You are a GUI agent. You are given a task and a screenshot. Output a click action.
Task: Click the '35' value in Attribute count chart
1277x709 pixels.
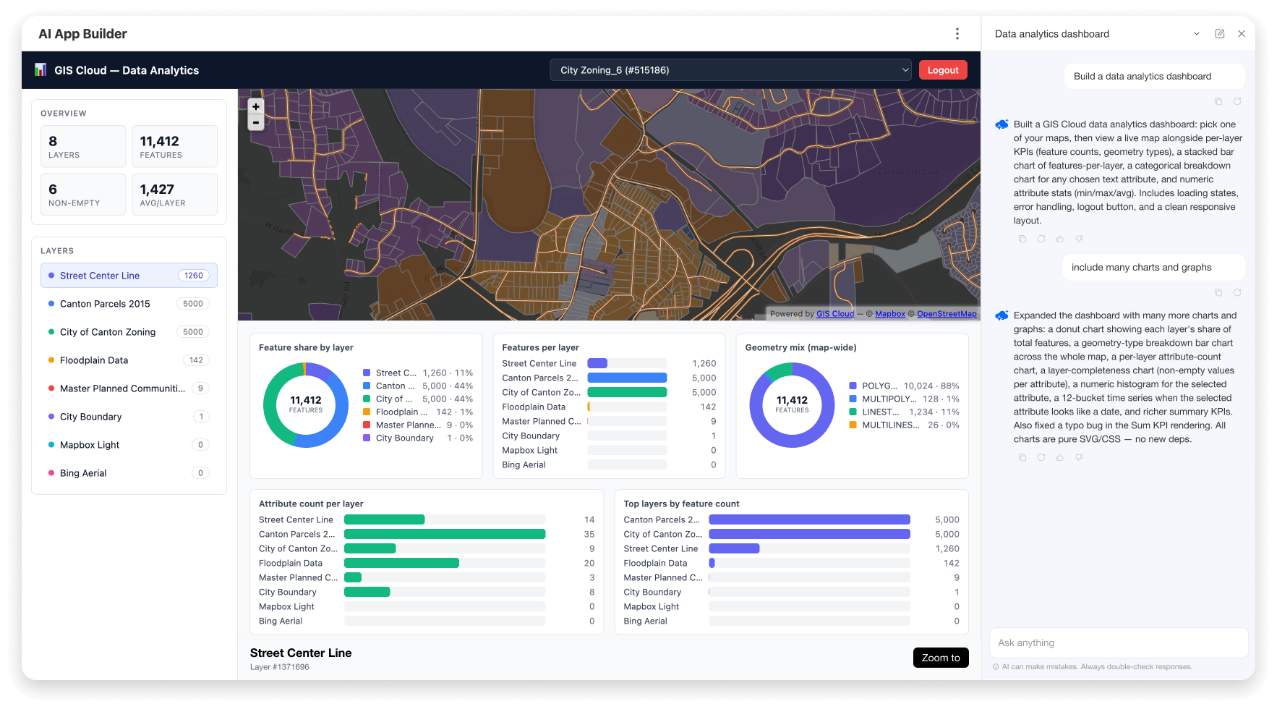589,535
